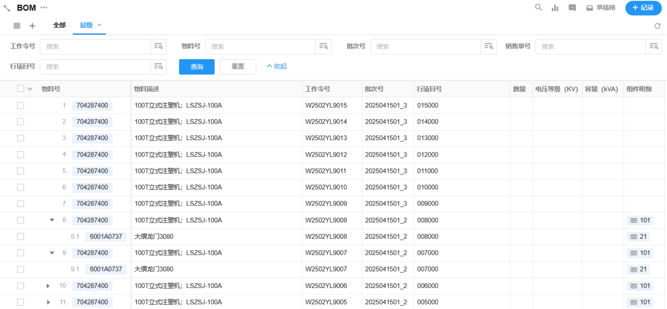Focus the 物料号 search input field

coord(260,46)
